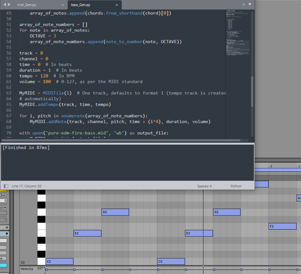This screenshot has height=274, width=301.
Task: Click the white C2 piano key
Action: pos(41,261)
